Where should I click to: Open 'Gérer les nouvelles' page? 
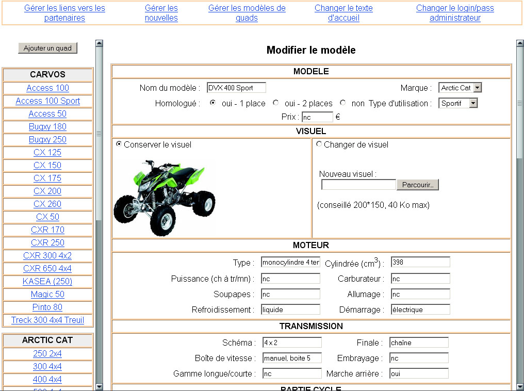pyautogui.click(x=161, y=13)
